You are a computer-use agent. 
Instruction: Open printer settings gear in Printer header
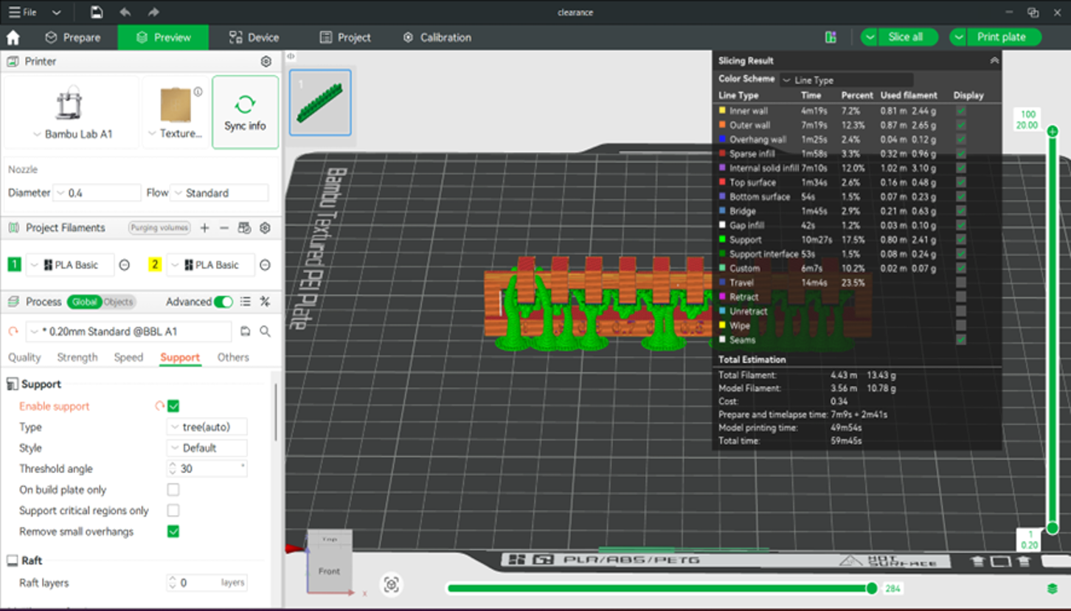(266, 61)
